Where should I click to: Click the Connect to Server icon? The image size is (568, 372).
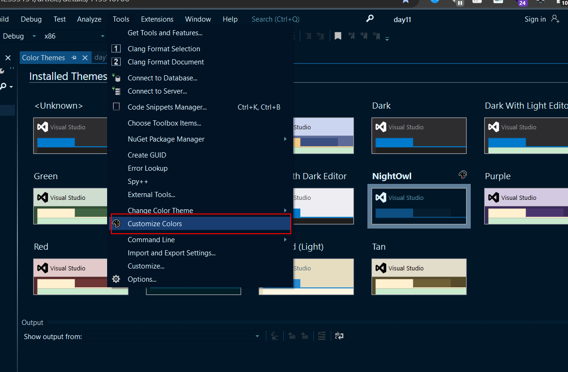pyautogui.click(x=117, y=91)
